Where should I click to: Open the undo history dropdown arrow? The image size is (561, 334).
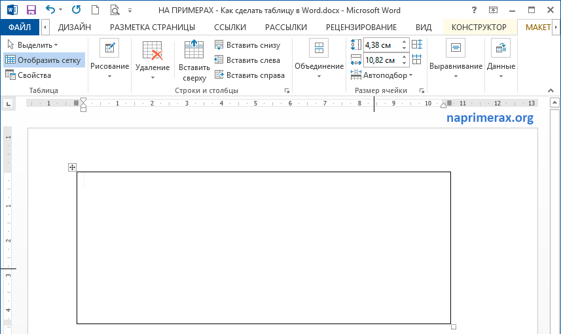pyautogui.click(x=60, y=10)
